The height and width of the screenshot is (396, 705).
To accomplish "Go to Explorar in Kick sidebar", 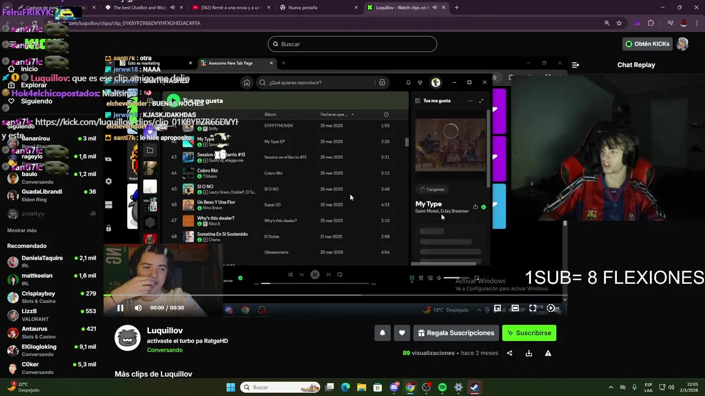I will pos(27,85).
